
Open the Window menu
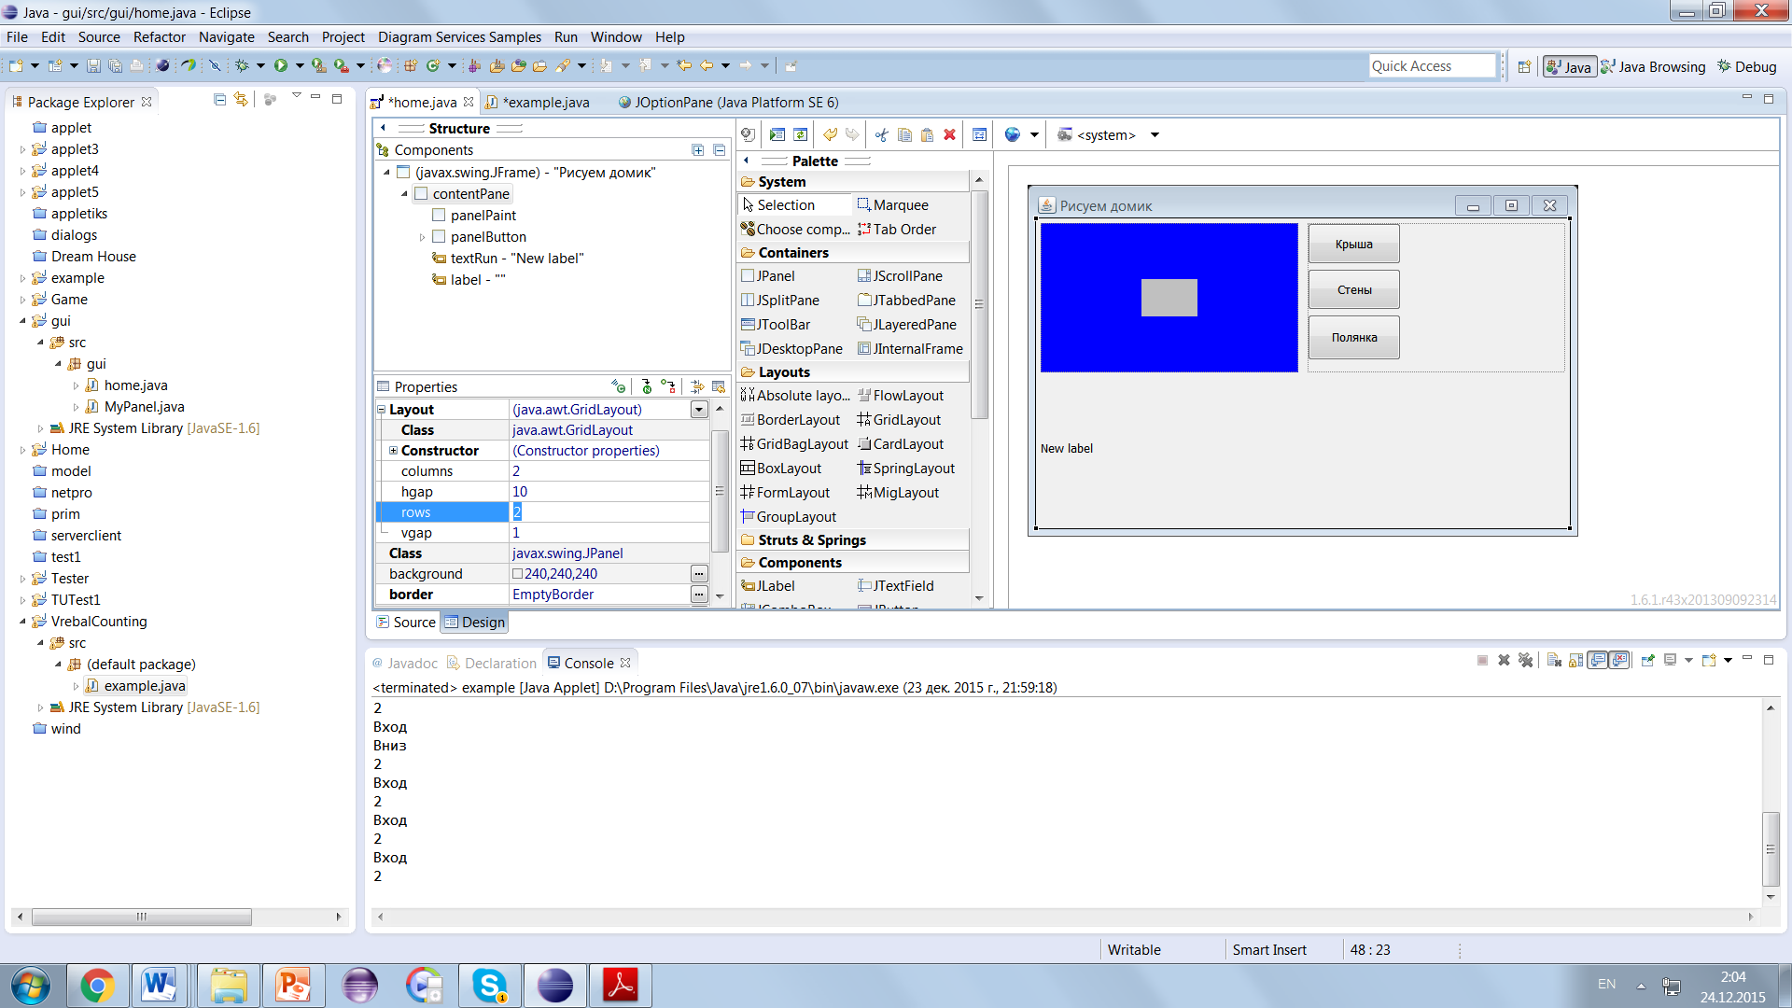[x=616, y=37]
